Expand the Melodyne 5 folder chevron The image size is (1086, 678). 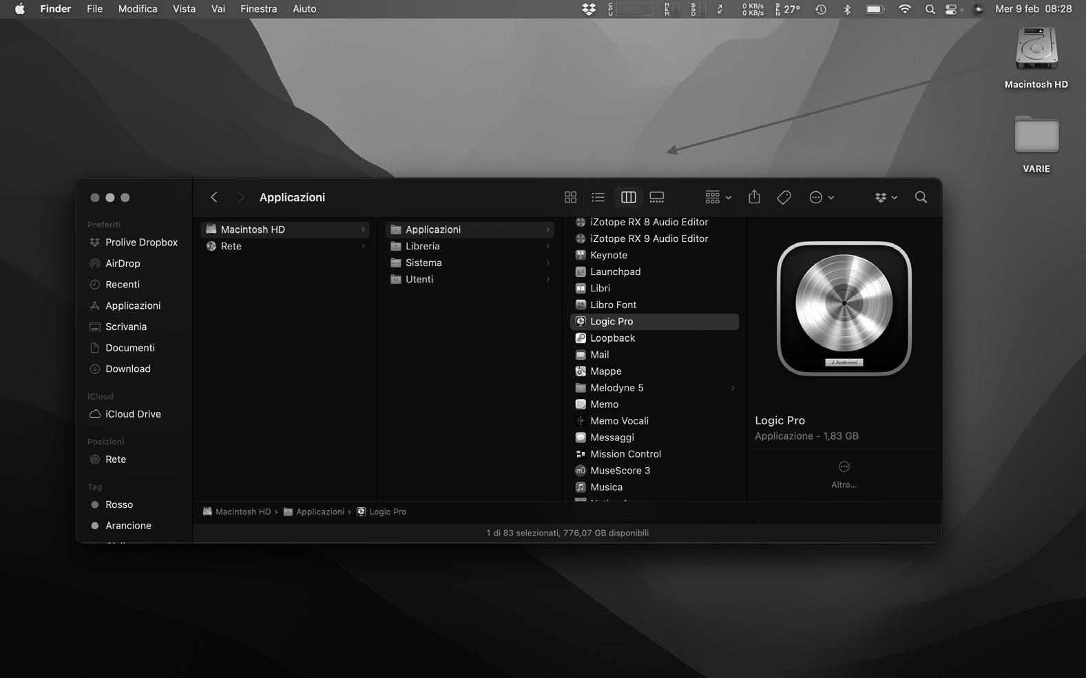(x=732, y=387)
